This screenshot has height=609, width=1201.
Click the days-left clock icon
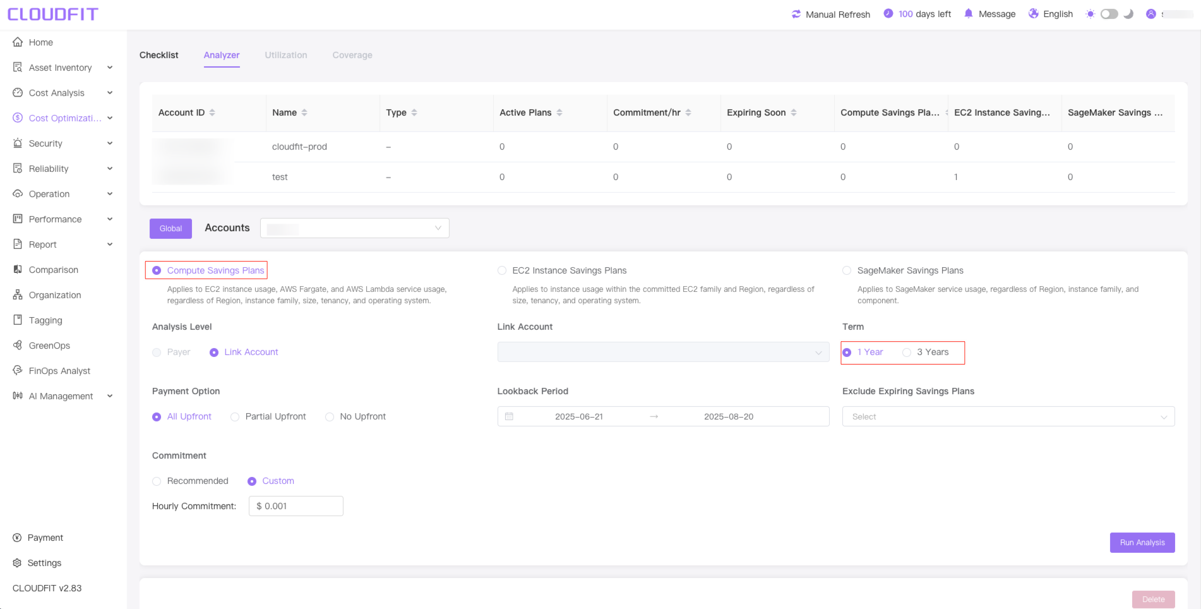coord(888,14)
